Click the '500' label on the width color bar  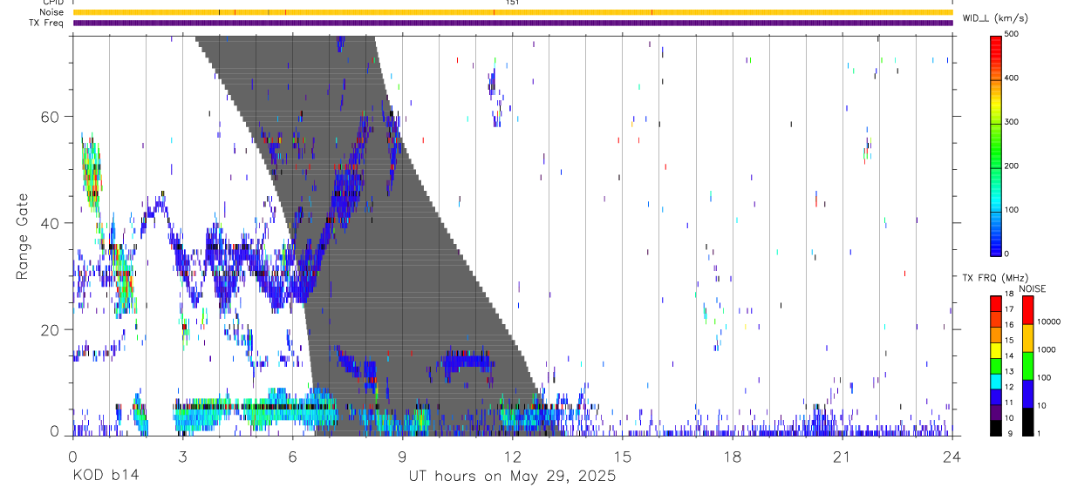coord(1011,34)
